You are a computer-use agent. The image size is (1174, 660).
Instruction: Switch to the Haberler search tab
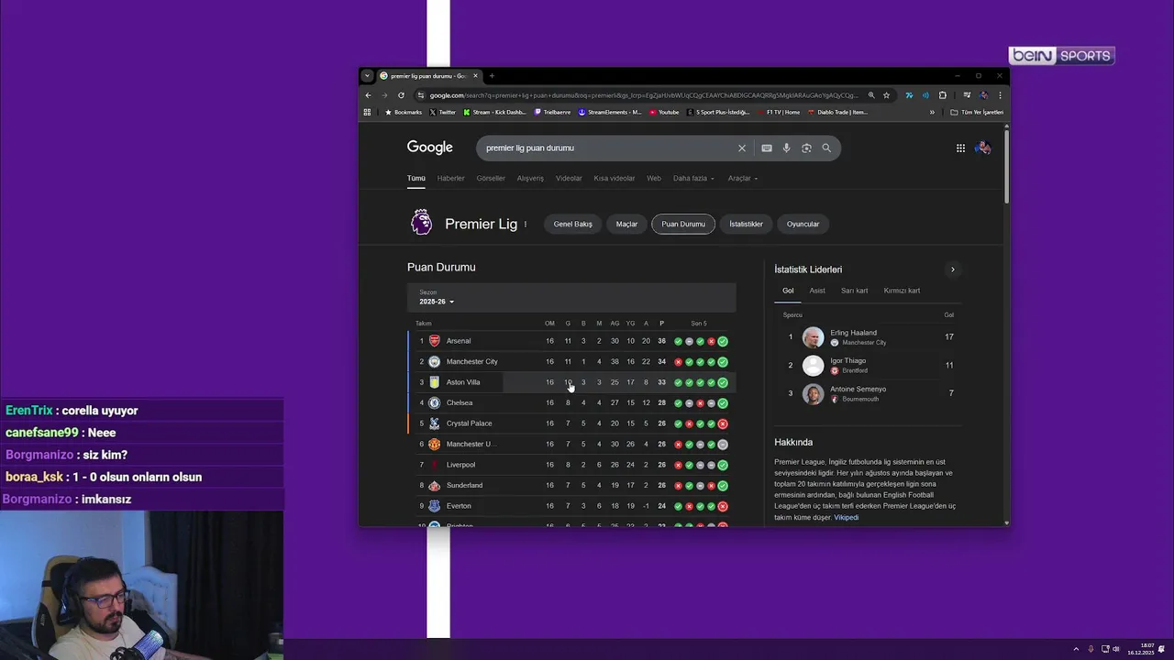pyautogui.click(x=451, y=178)
